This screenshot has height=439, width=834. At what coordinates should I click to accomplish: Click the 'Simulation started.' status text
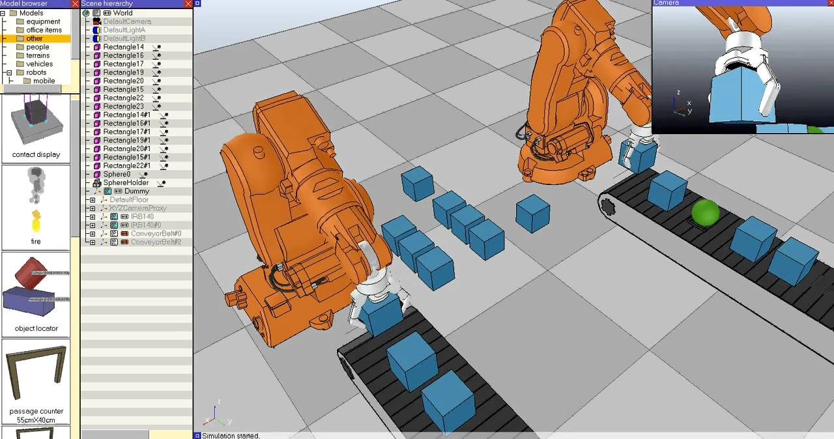click(231, 435)
